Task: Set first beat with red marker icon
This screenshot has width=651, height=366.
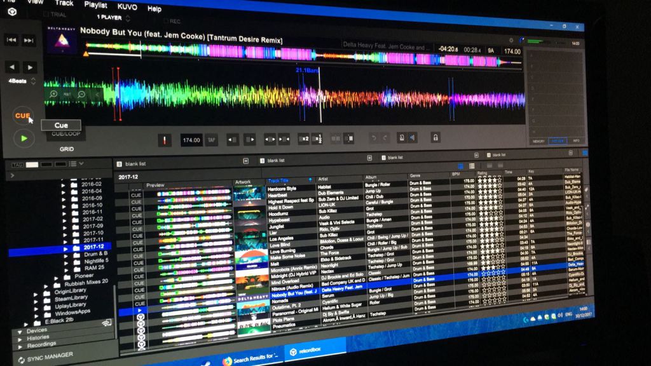Action: point(165,140)
